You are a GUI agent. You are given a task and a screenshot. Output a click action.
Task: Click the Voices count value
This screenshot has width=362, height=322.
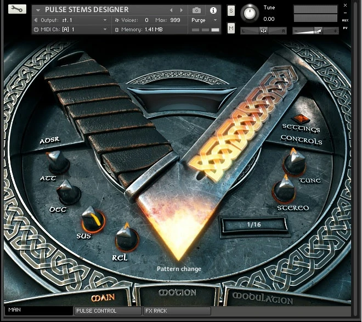pos(146,20)
